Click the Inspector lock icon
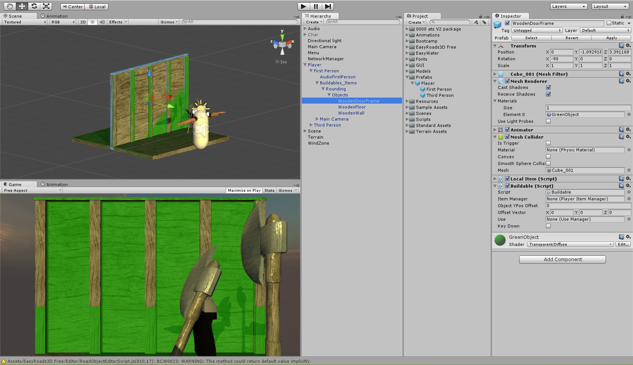The image size is (633, 365). 622,16
